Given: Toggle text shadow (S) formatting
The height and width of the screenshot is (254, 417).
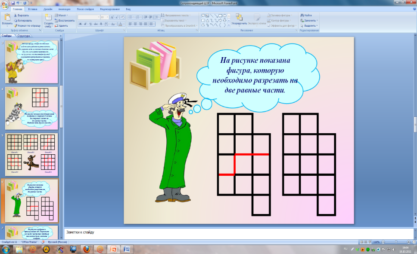Looking at the screenshot, I should click(101, 24).
